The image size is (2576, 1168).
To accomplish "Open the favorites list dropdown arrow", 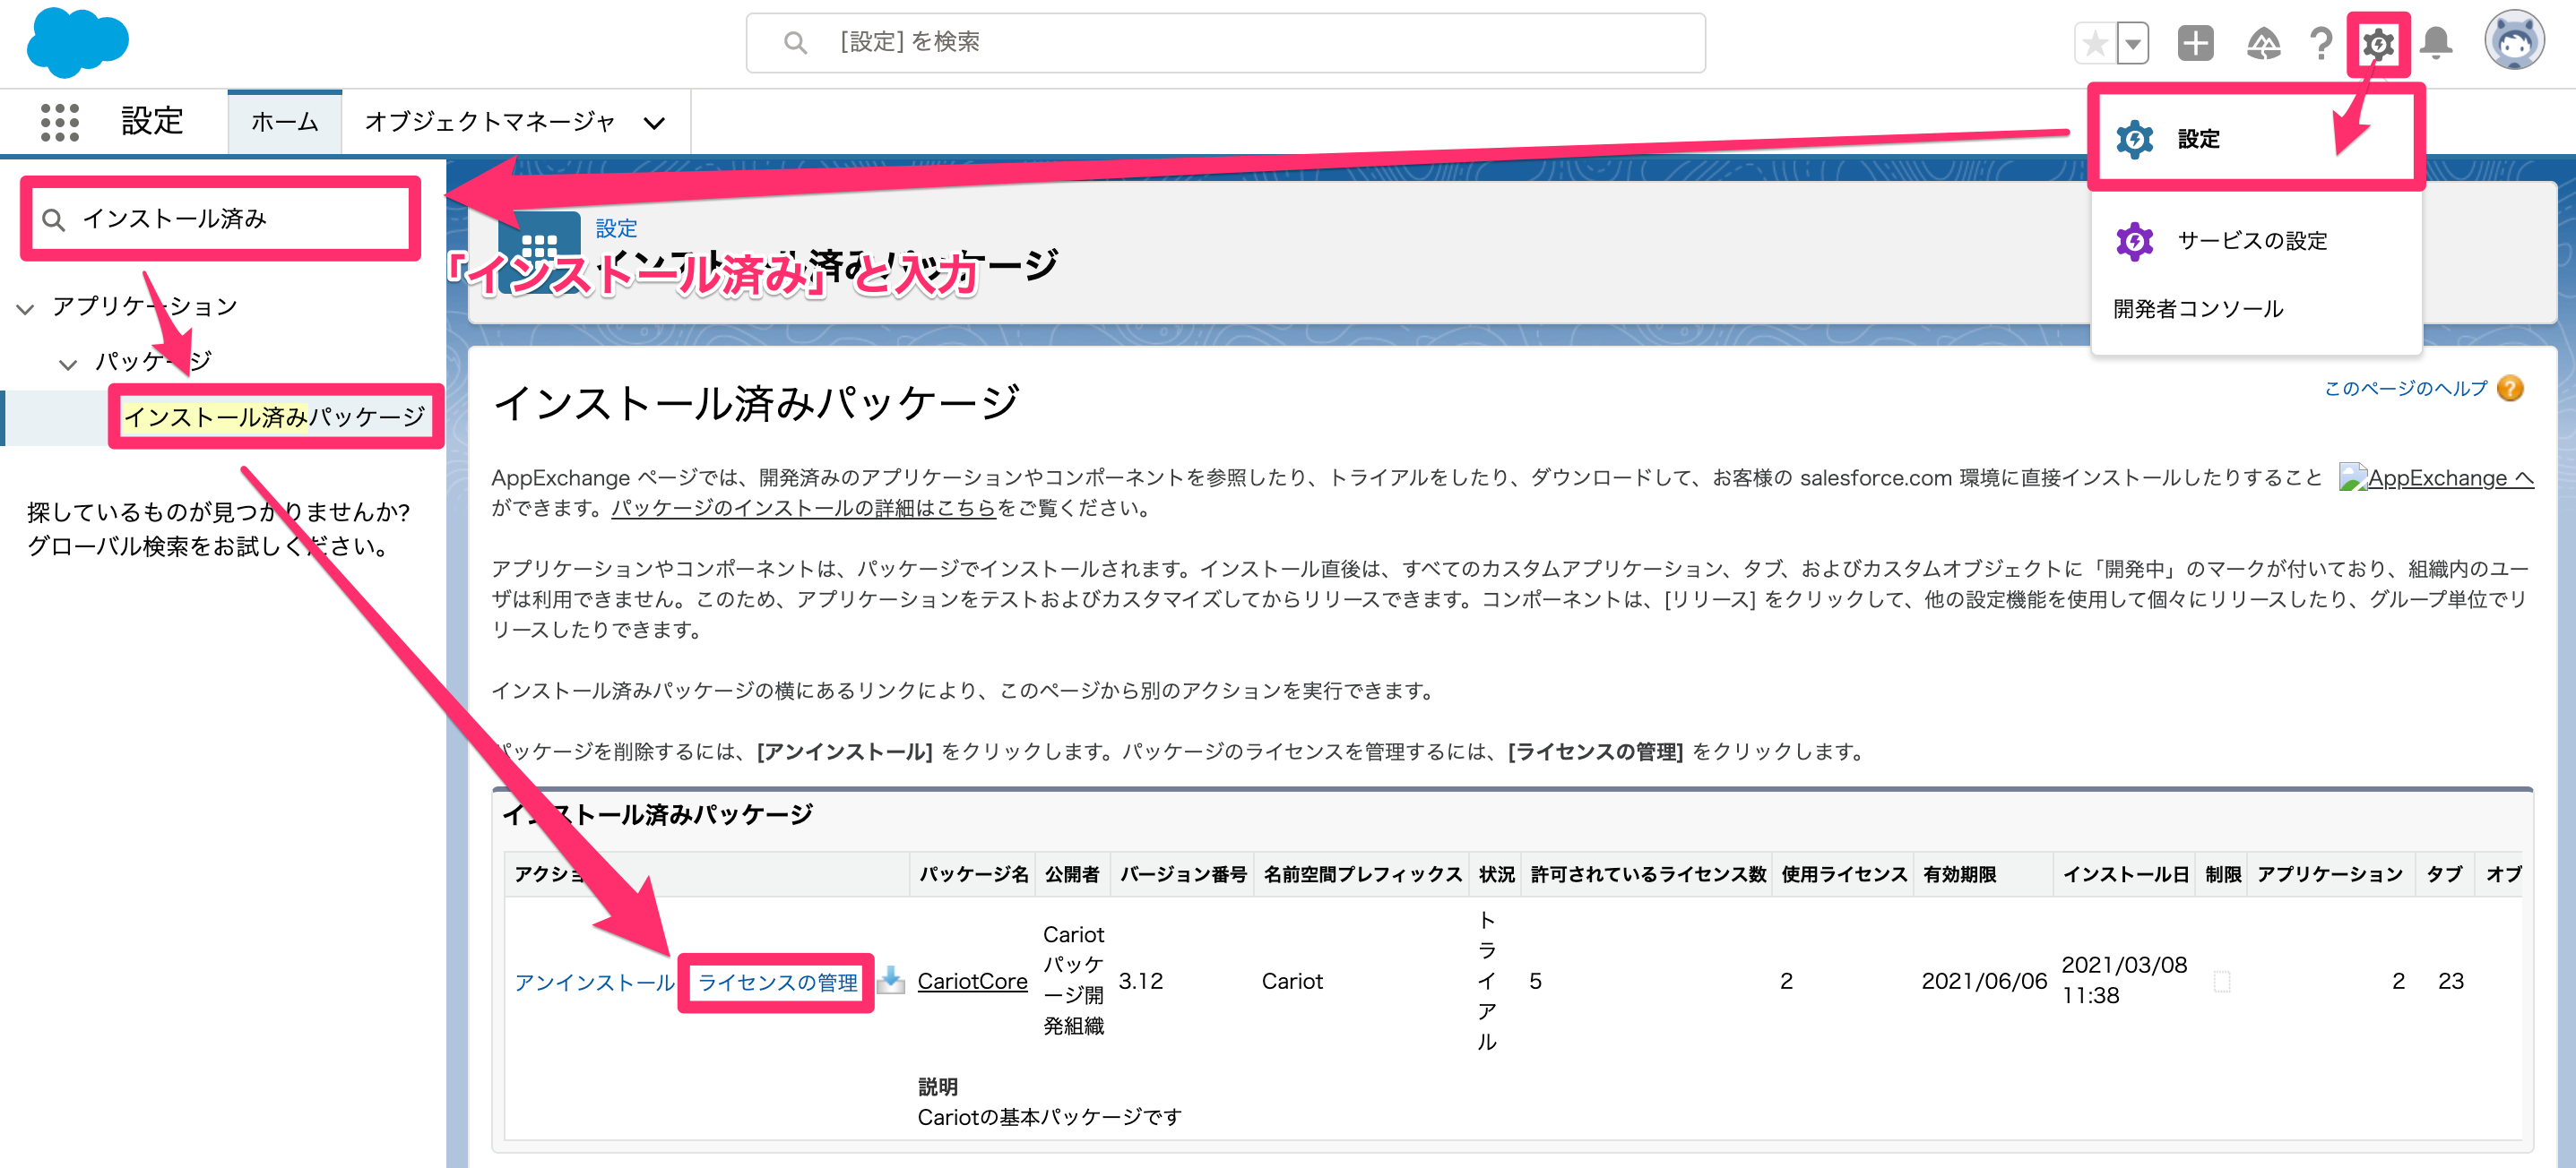I will click(x=2133, y=43).
